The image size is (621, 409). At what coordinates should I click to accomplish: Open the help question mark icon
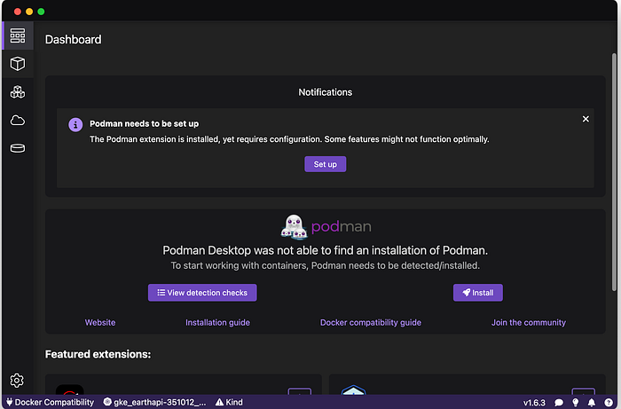(x=609, y=403)
